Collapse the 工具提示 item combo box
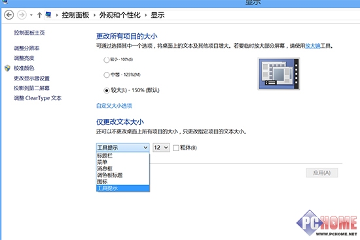360x240 pixels. 122,148
